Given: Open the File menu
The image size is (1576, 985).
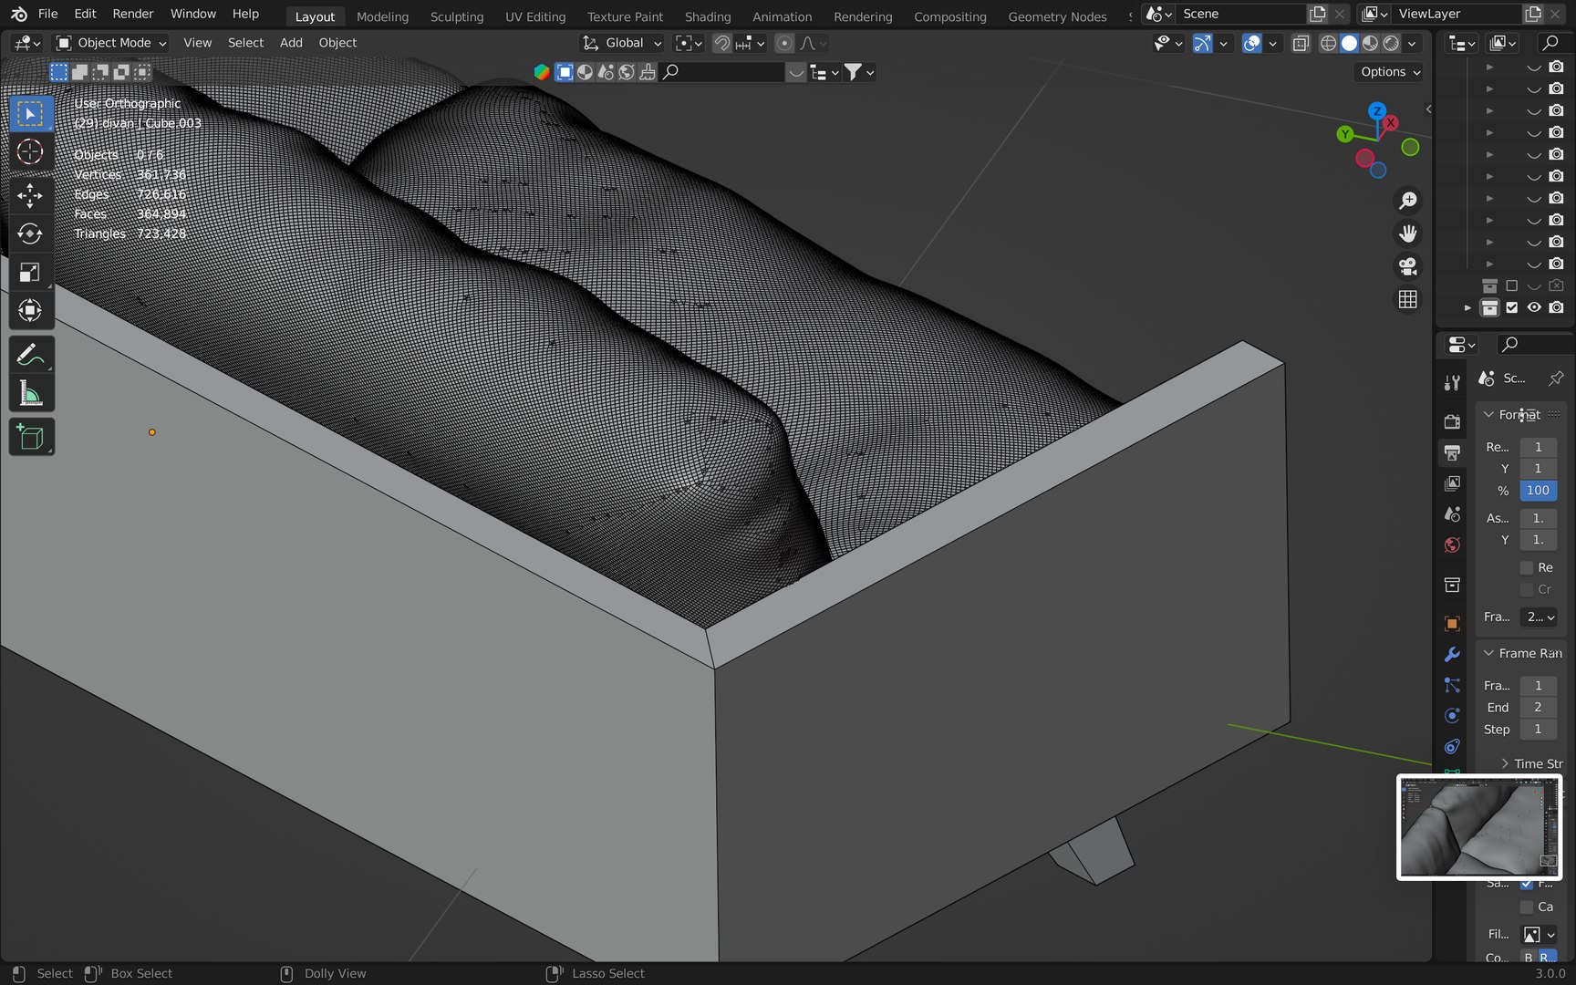Looking at the screenshot, I should [47, 14].
